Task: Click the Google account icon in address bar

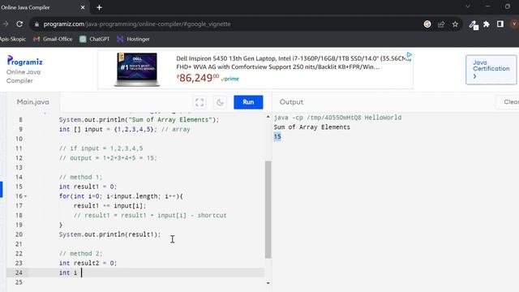Action: tap(427, 24)
